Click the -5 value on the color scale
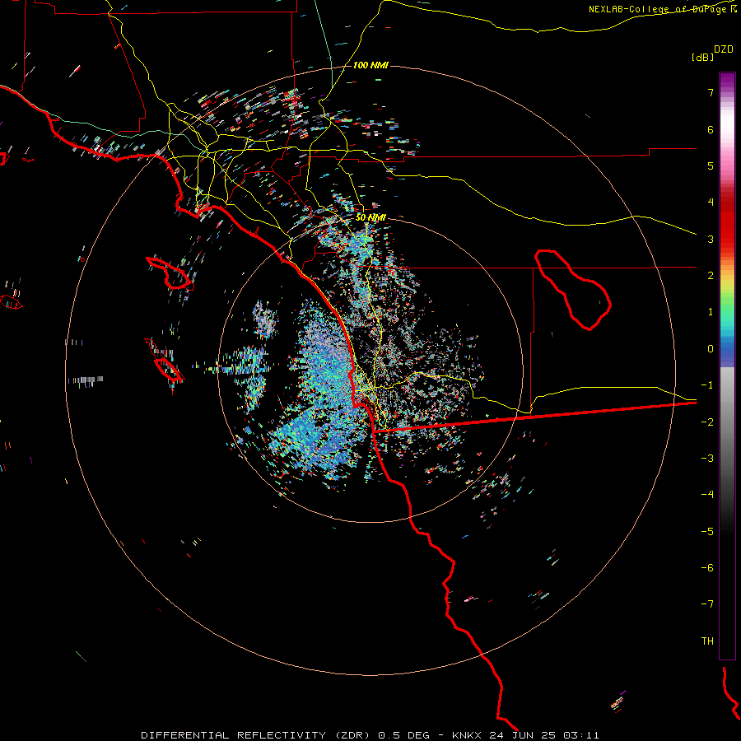Screen dimensions: 741x741 [707, 532]
